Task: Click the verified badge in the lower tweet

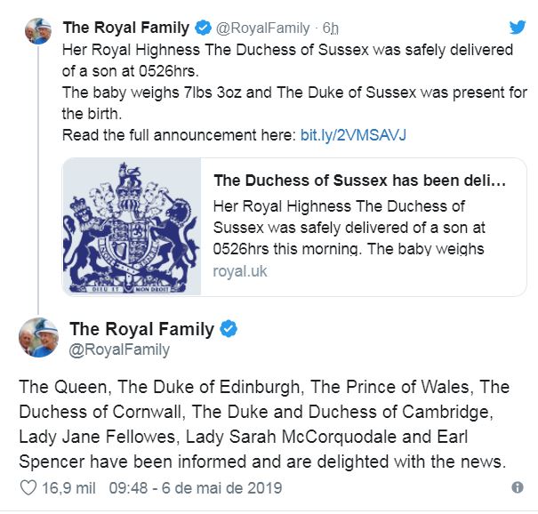Action: [229, 329]
